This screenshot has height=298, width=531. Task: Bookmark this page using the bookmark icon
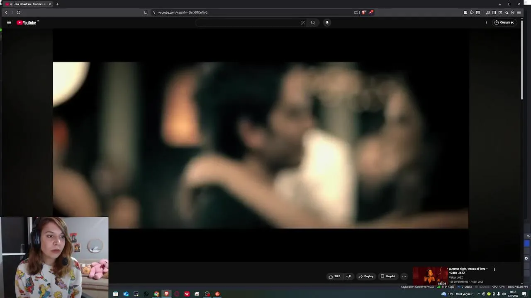click(x=146, y=12)
